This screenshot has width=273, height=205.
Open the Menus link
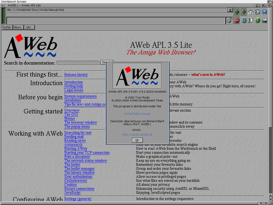click(x=70, y=118)
